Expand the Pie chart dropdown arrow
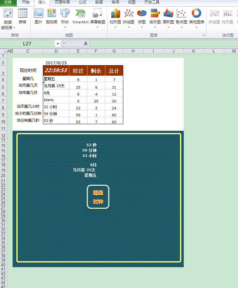 [142, 27]
